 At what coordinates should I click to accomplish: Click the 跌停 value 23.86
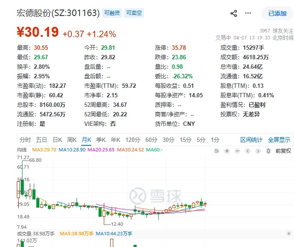(x=179, y=57)
